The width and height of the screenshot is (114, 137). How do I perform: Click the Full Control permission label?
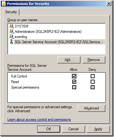click(x=19, y=76)
